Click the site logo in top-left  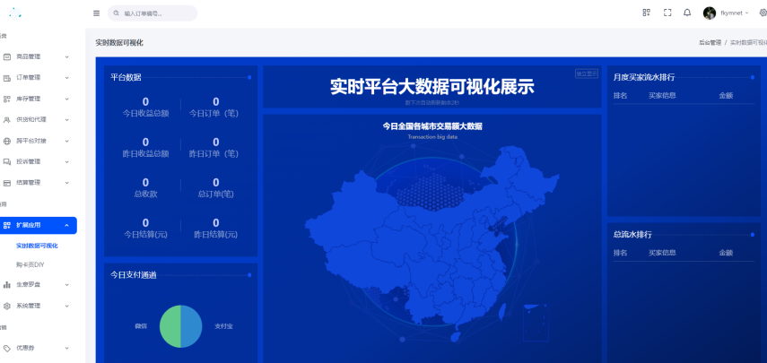(x=15, y=12)
